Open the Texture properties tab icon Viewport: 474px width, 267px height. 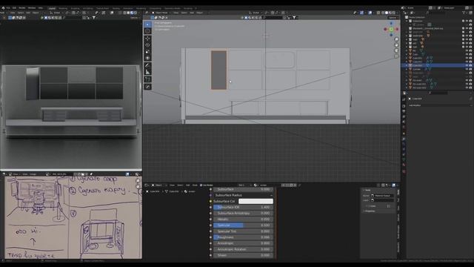click(x=404, y=171)
